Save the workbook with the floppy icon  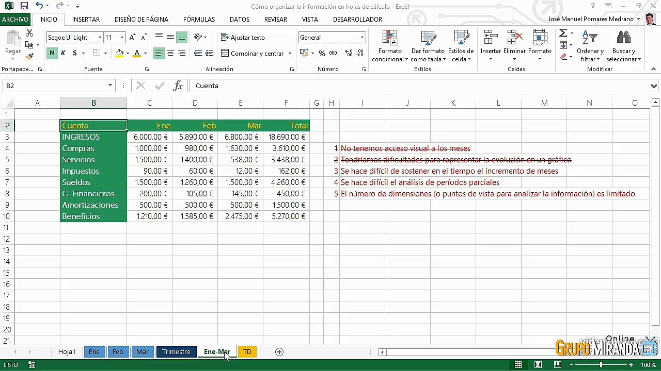tap(24, 6)
